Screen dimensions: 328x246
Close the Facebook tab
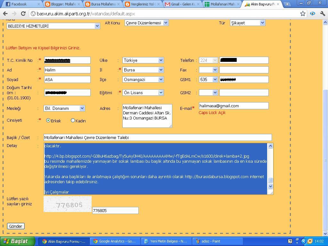pos(39,4)
